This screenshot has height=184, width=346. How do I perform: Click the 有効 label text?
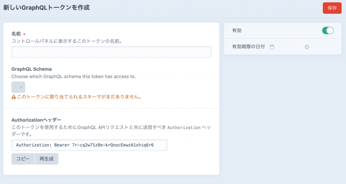[237, 30]
